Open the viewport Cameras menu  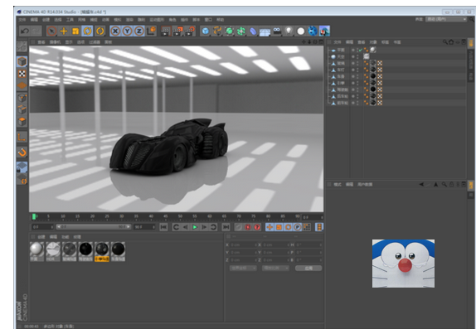click(x=56, y=42)
